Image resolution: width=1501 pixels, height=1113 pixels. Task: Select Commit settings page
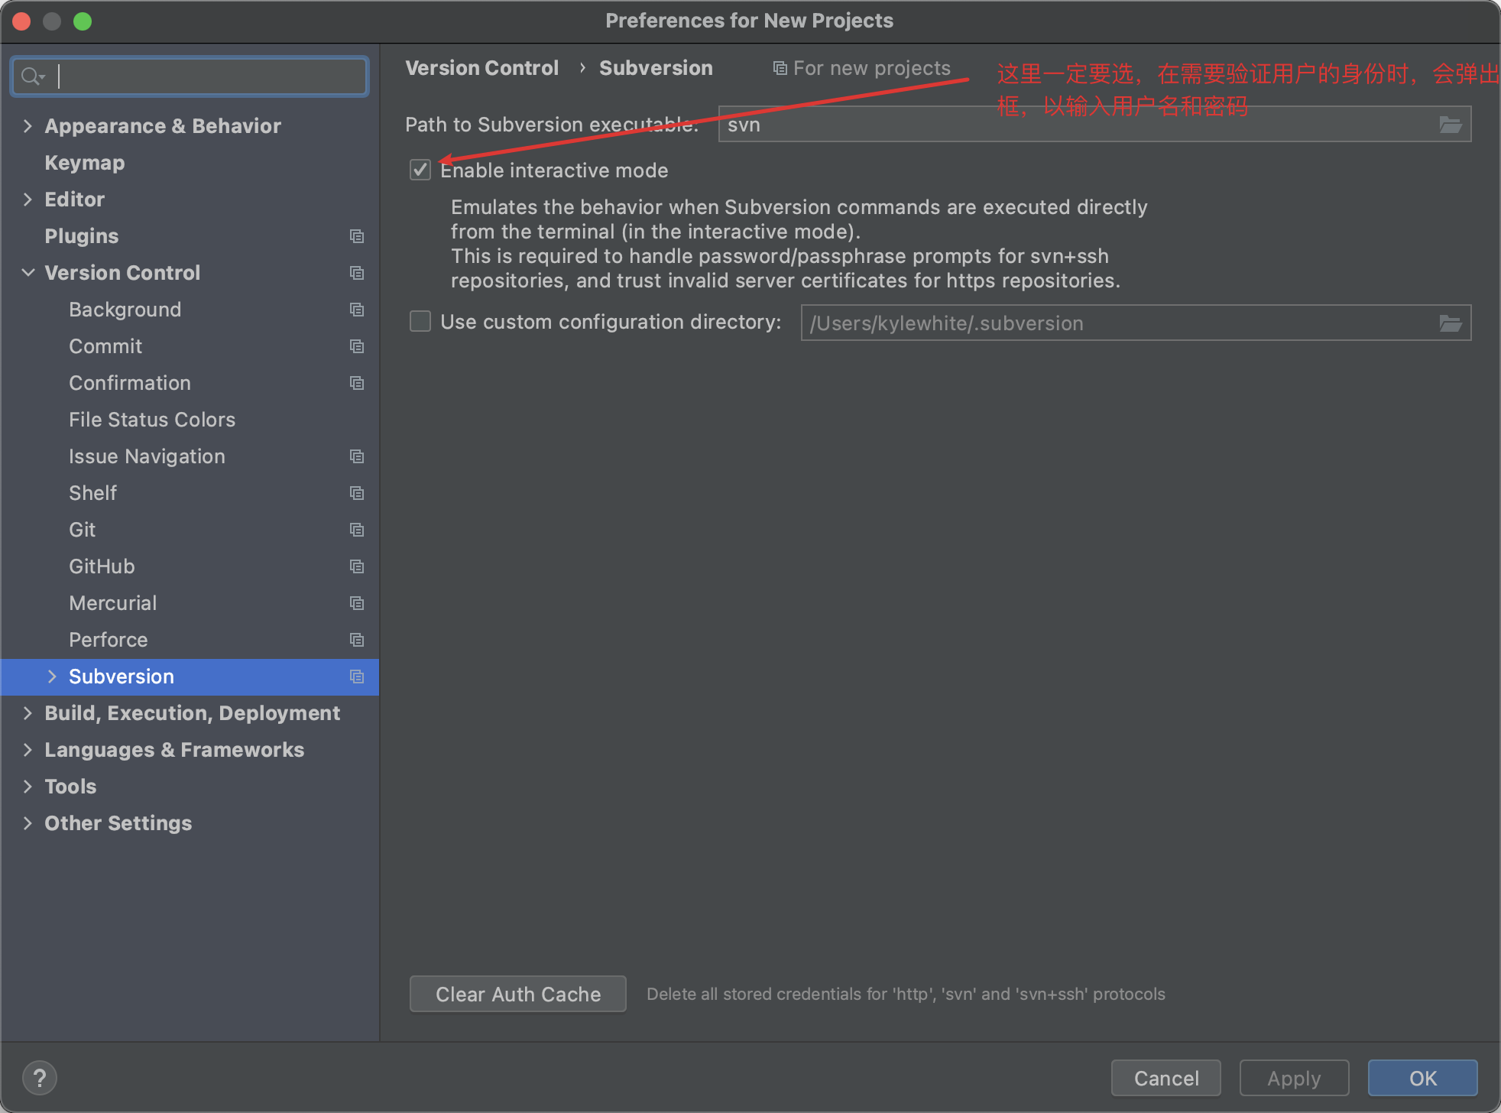[x=105, y=346]
